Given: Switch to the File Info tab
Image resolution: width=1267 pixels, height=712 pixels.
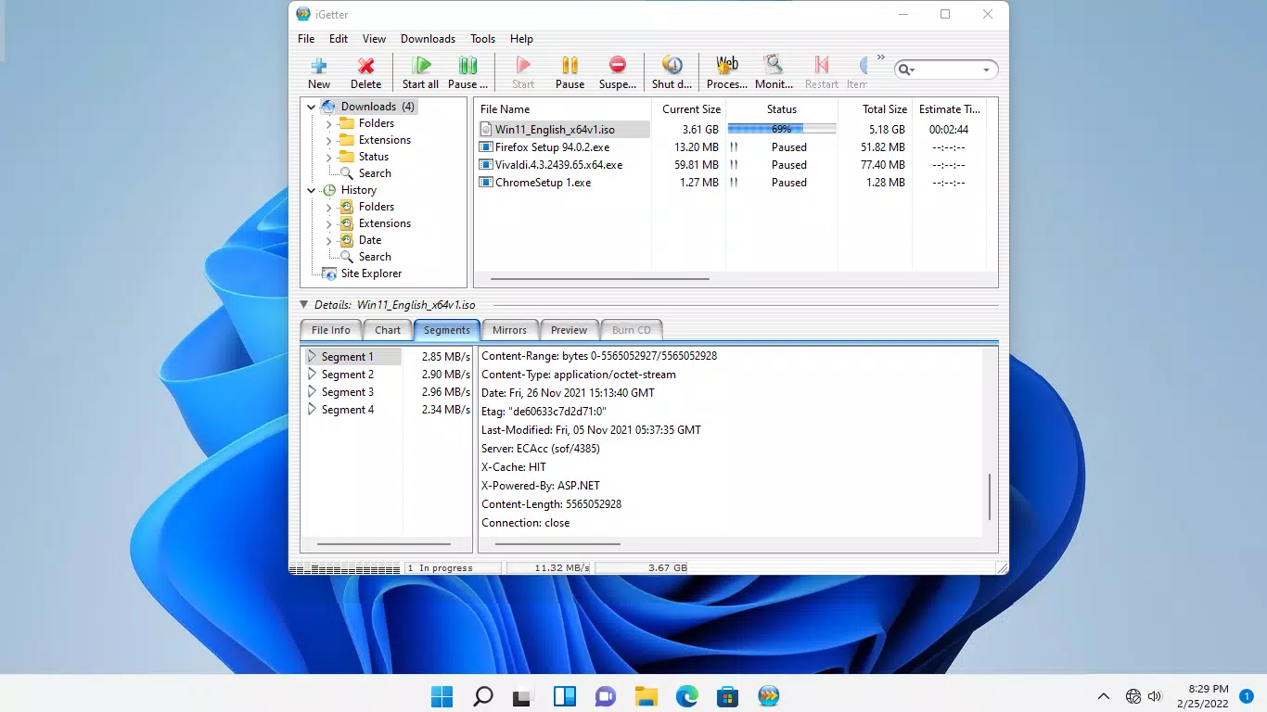Looking at the screenshot, I should (331, 330).
